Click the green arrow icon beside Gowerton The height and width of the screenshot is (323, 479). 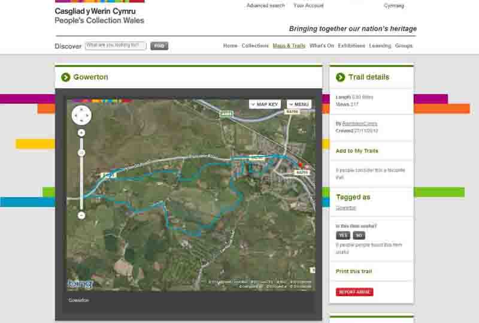click(x=66, y=77)
